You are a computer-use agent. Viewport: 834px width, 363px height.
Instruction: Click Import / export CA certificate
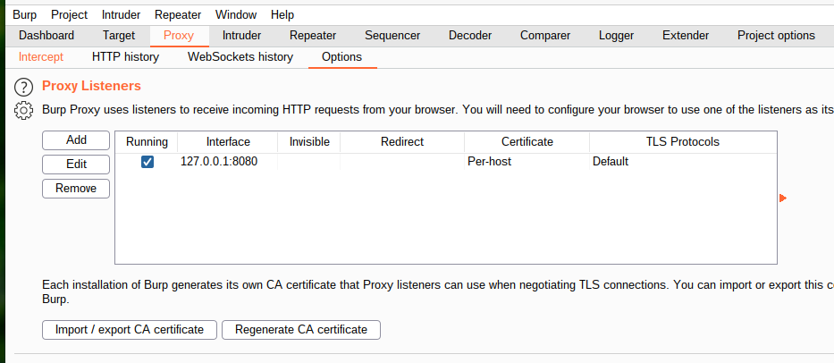129,330
